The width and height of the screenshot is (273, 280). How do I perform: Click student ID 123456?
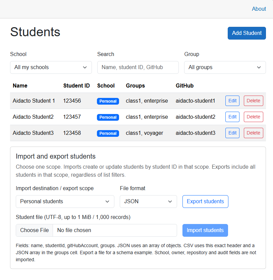click(72, 101)
